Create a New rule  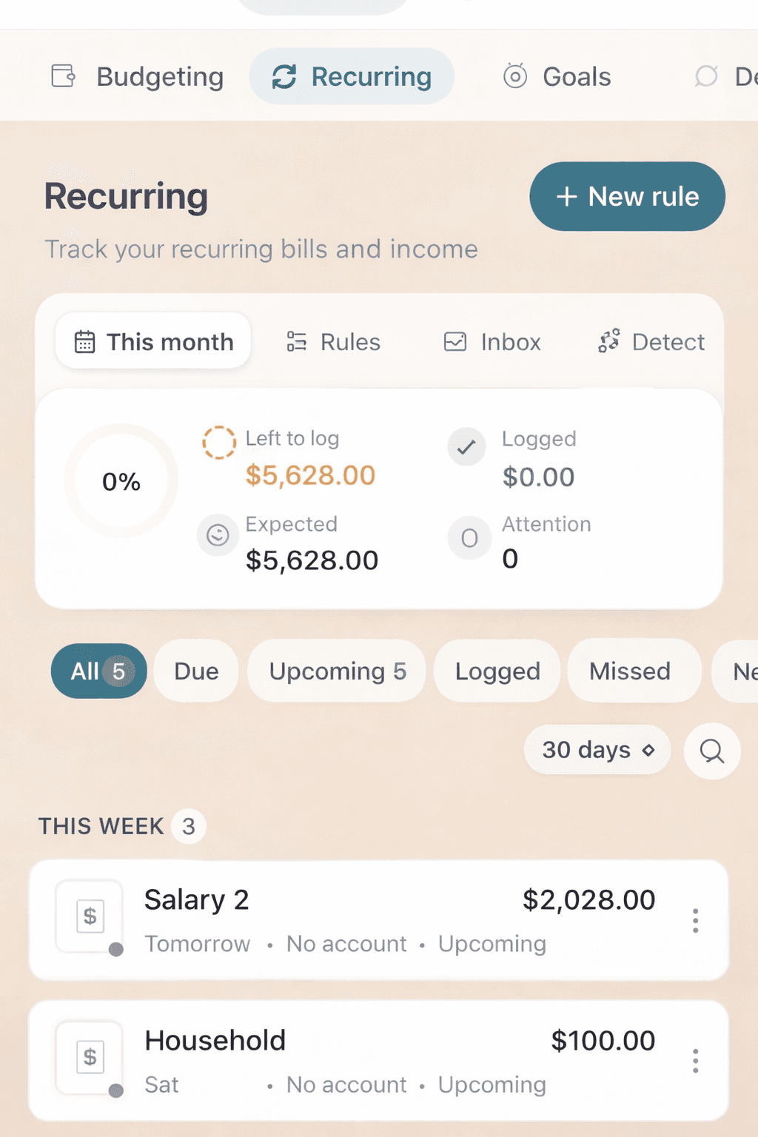[x=626, y=196]
